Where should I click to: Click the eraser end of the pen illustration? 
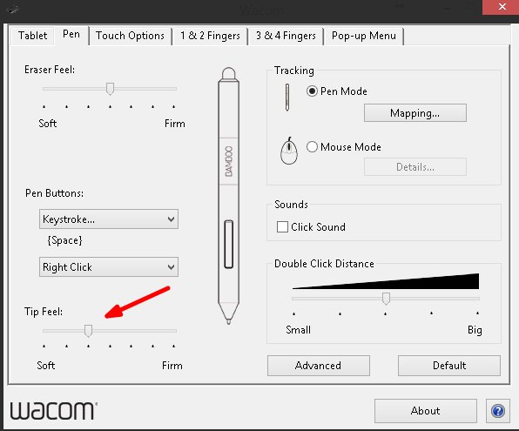pos(229,73)
